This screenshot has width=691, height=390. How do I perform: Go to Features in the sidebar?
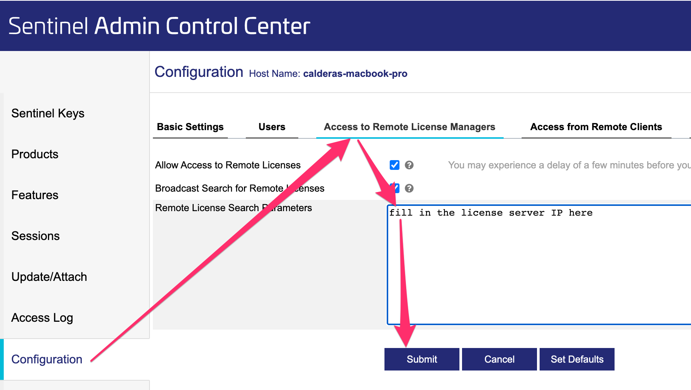point(35,195)
